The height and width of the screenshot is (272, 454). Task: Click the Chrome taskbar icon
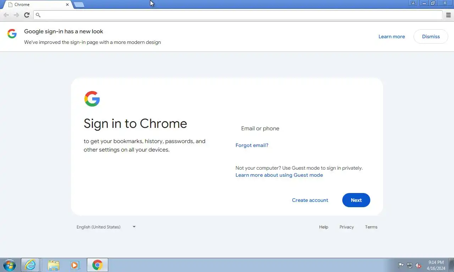coord(97,265)
